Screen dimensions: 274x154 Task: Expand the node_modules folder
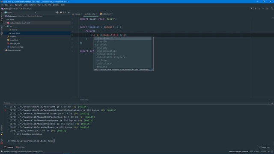6,23
